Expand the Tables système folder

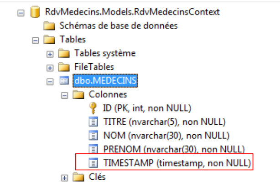(50, 54)
